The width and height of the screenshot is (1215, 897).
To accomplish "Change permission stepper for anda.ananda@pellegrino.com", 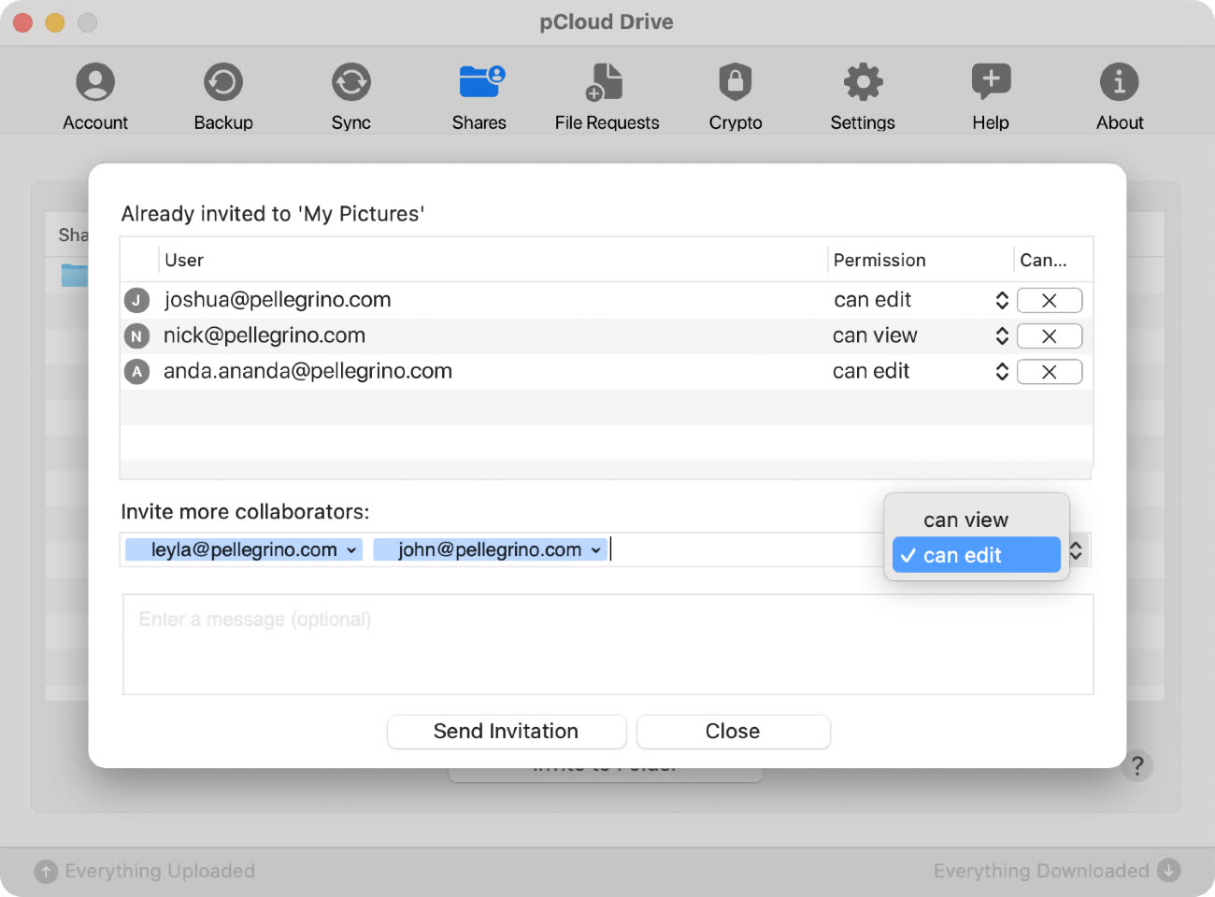I will [1002, 372].
